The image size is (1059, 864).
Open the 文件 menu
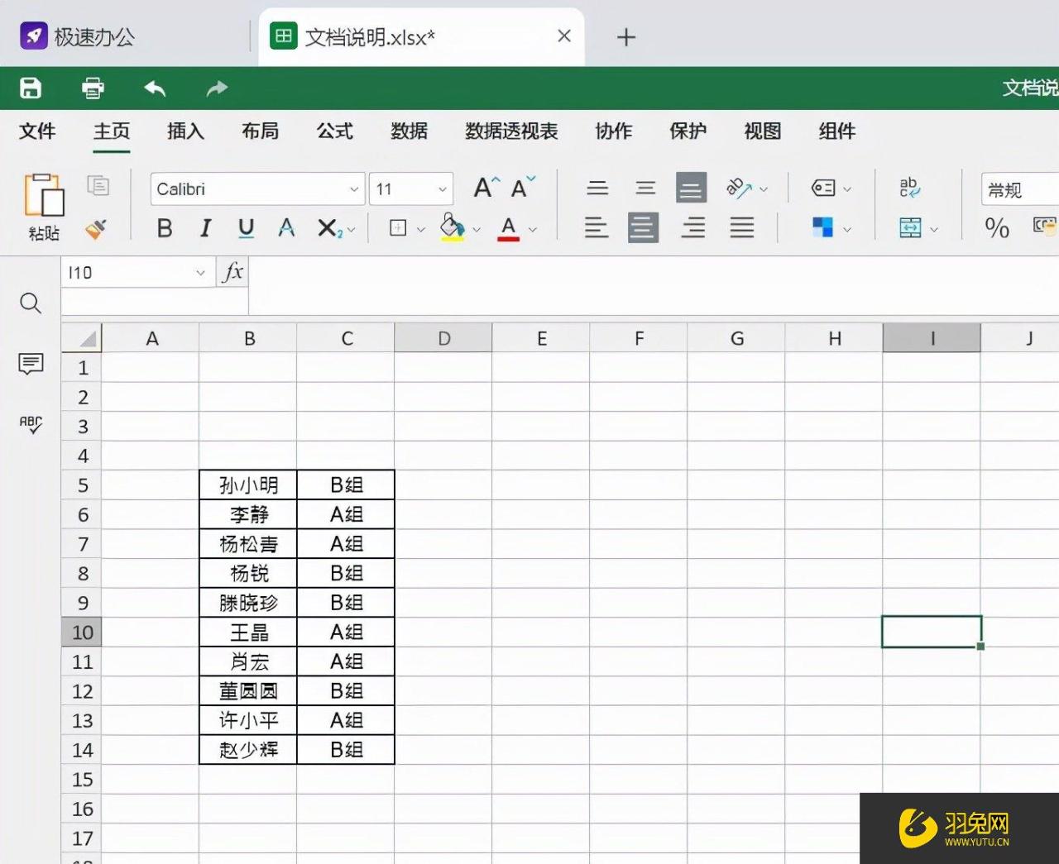(37, 131)
